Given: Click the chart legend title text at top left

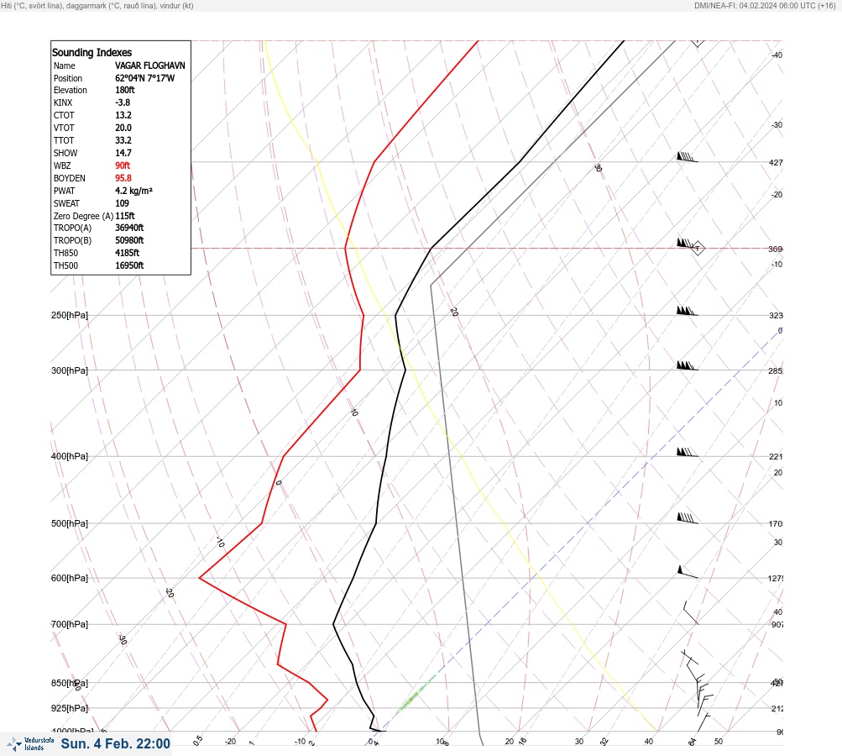Looking at the screenshot, I should click(97, 6).
